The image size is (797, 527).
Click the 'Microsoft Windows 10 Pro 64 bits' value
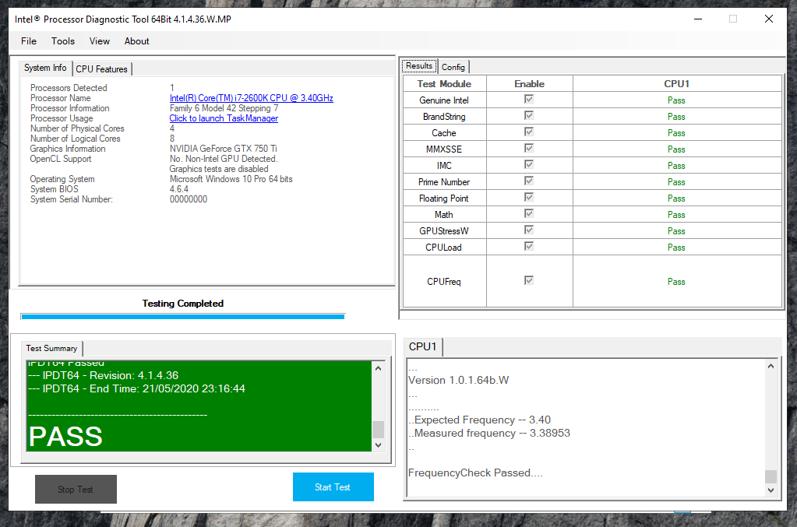231,179
